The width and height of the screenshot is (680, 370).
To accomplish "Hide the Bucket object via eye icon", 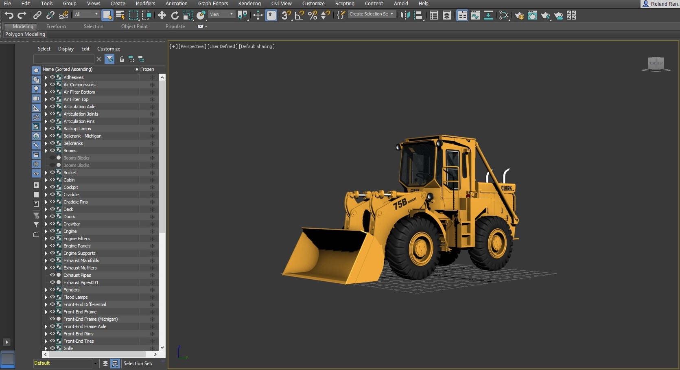I will click(x=52, y=173).
